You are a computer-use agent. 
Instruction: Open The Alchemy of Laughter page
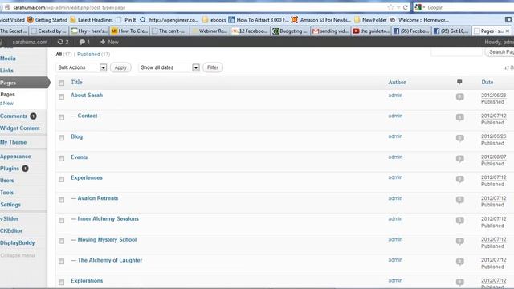(110, 260)
